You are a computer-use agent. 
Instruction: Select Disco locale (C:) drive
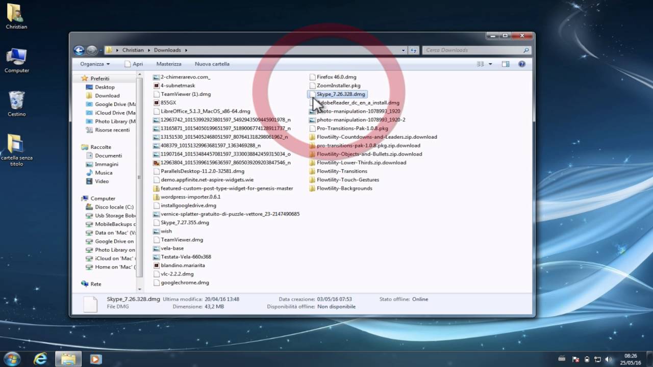tap(110, 207)
